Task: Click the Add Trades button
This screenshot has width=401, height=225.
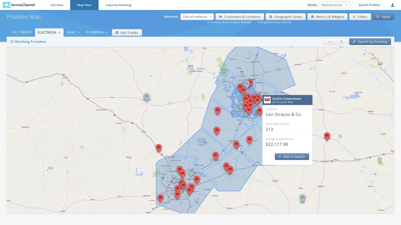Action: [x=127, y=32]
